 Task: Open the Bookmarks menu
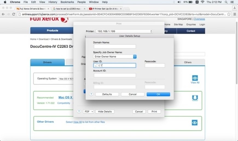pos(67,2)
